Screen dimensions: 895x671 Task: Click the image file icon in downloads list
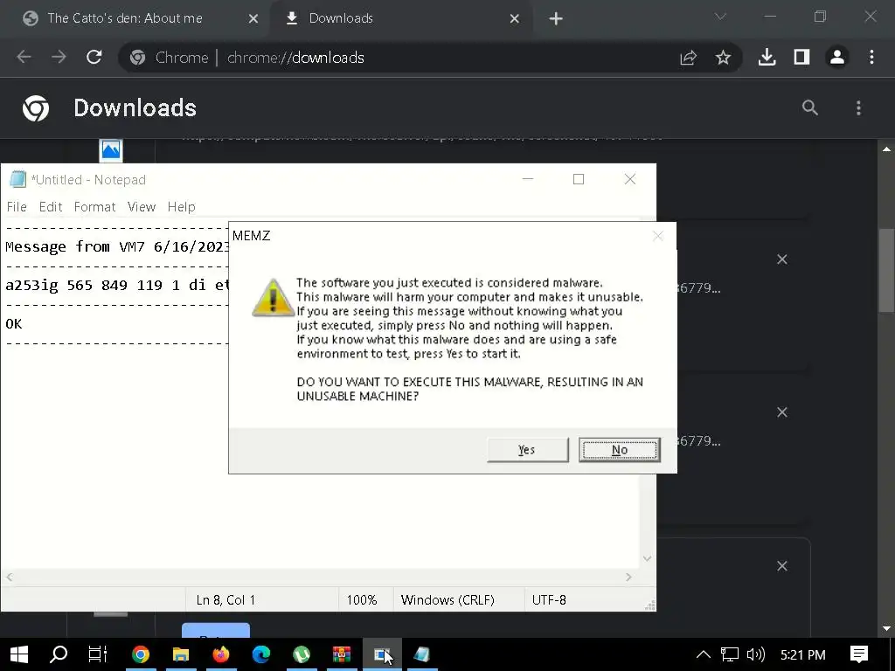pyautogui.click(x=111, y=149)
